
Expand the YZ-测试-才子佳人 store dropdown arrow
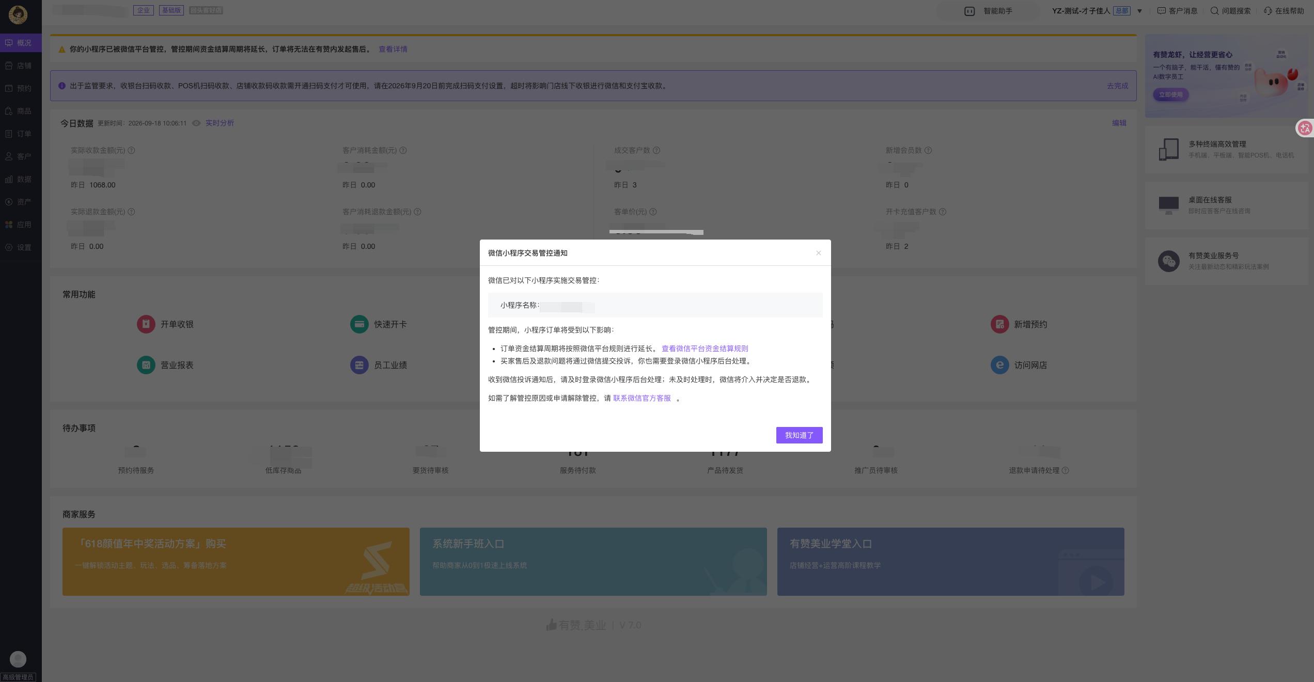pyautogui.click(x=1139, y=11)
